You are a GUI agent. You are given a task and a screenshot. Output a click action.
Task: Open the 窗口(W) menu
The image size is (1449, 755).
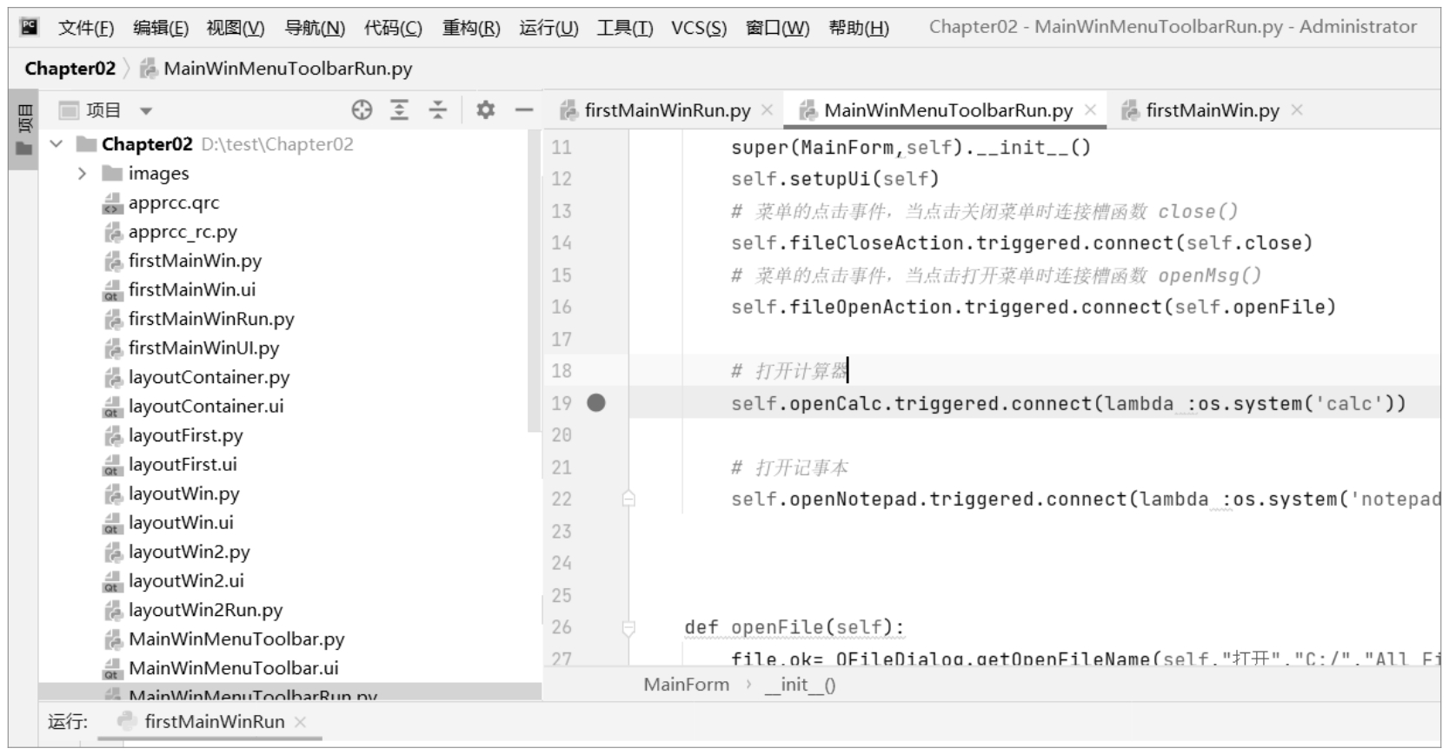pos(777,28)
